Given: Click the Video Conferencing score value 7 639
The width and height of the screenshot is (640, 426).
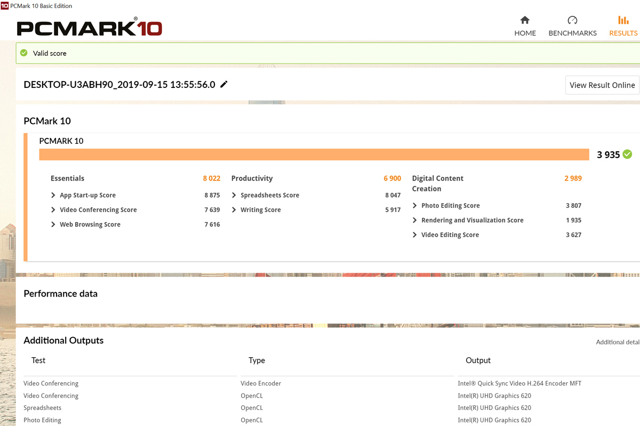Looking at the screenshot, I should coord(212,210).
